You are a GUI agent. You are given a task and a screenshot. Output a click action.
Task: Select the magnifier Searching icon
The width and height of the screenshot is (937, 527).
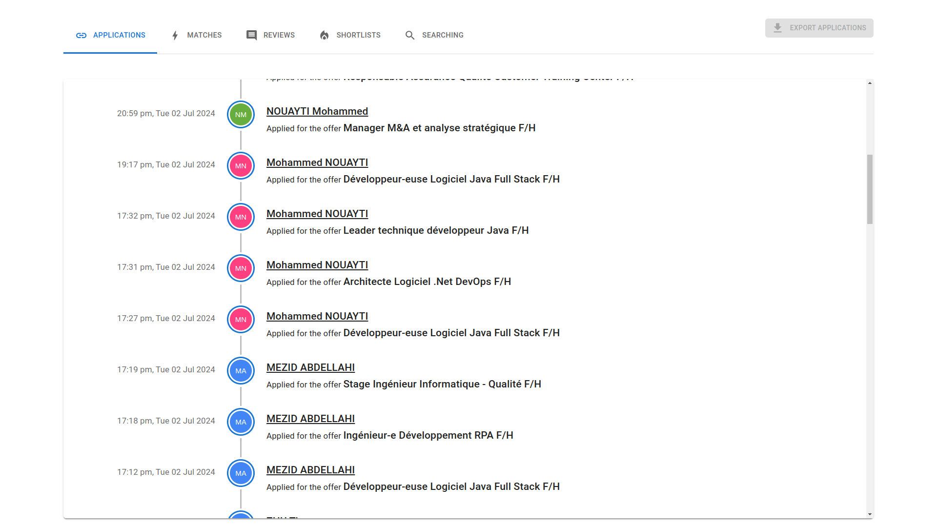click(x=410, y=35)
